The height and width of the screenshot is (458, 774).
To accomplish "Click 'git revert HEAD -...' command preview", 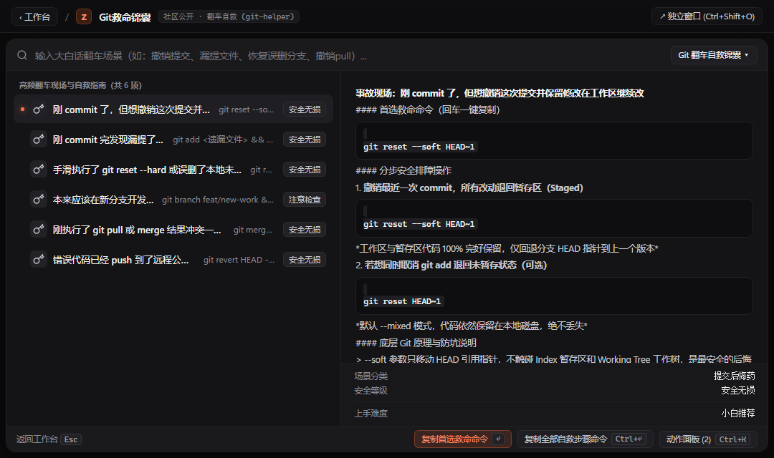I will click(x=239, y=260).
